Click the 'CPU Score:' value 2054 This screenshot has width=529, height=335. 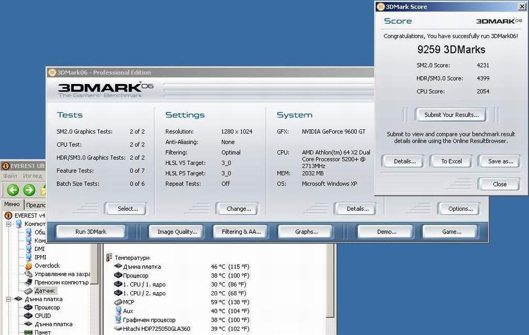click(x=483, y=91)
